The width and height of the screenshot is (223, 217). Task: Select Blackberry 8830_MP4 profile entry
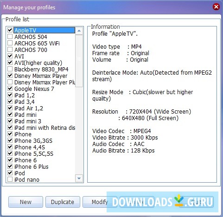click(41, 69)
